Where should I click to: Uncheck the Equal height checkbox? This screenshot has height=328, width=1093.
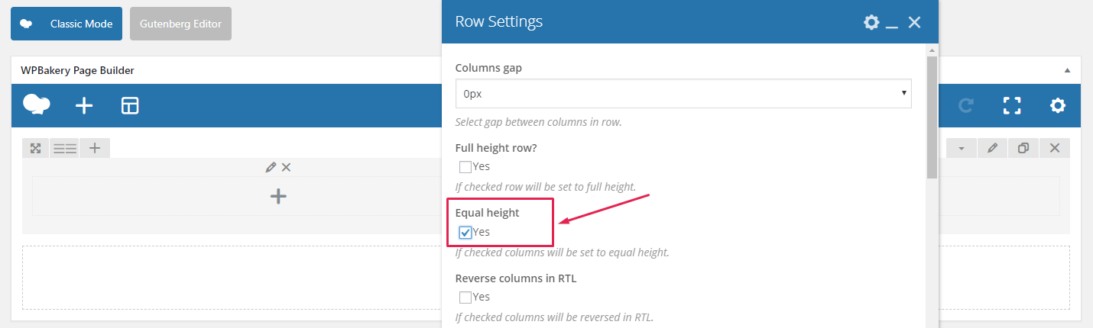point(465,233)
